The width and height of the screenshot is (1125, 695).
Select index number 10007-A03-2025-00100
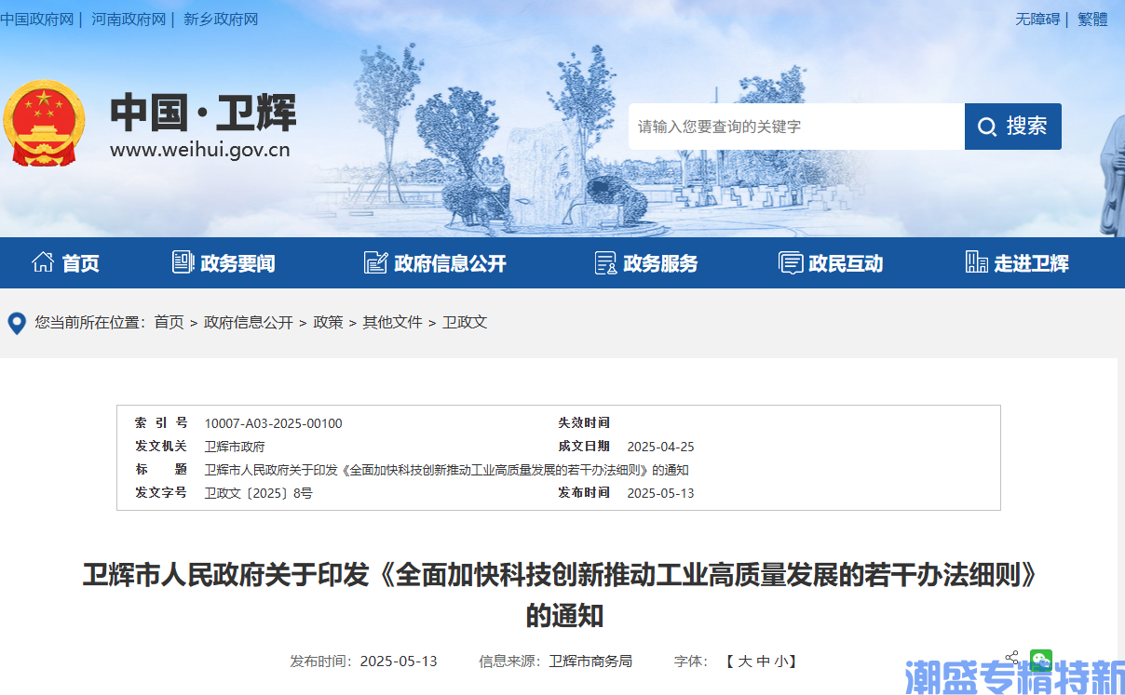point(273,423)
